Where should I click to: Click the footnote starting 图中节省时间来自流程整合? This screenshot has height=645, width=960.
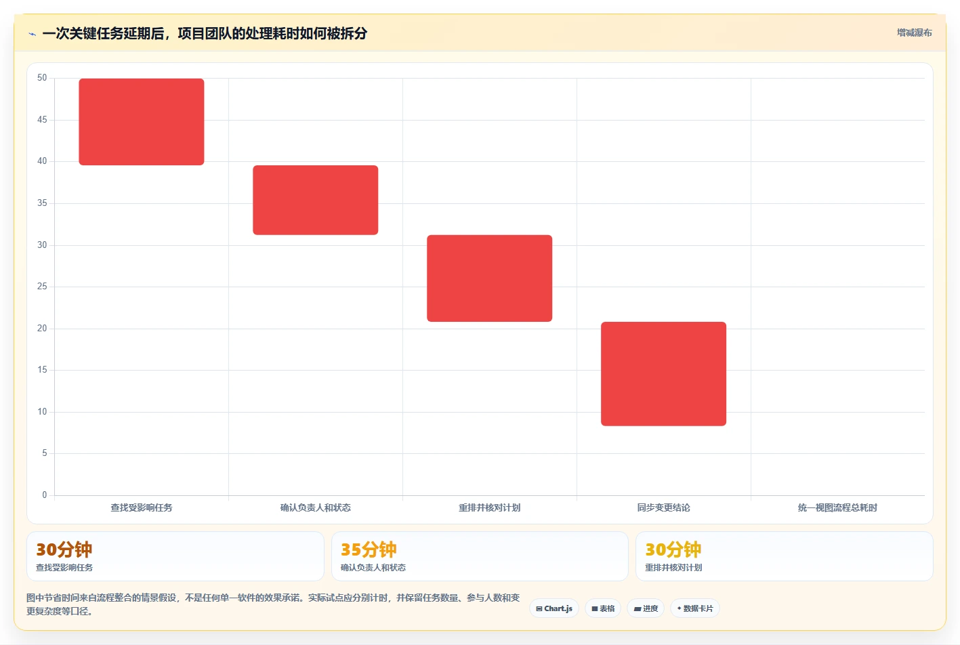(x=273, y=604)
